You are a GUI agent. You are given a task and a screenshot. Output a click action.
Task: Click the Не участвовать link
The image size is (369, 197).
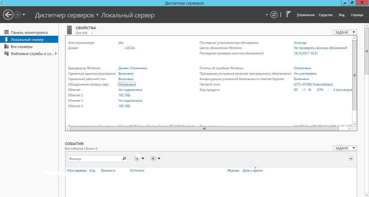point(305,74)
